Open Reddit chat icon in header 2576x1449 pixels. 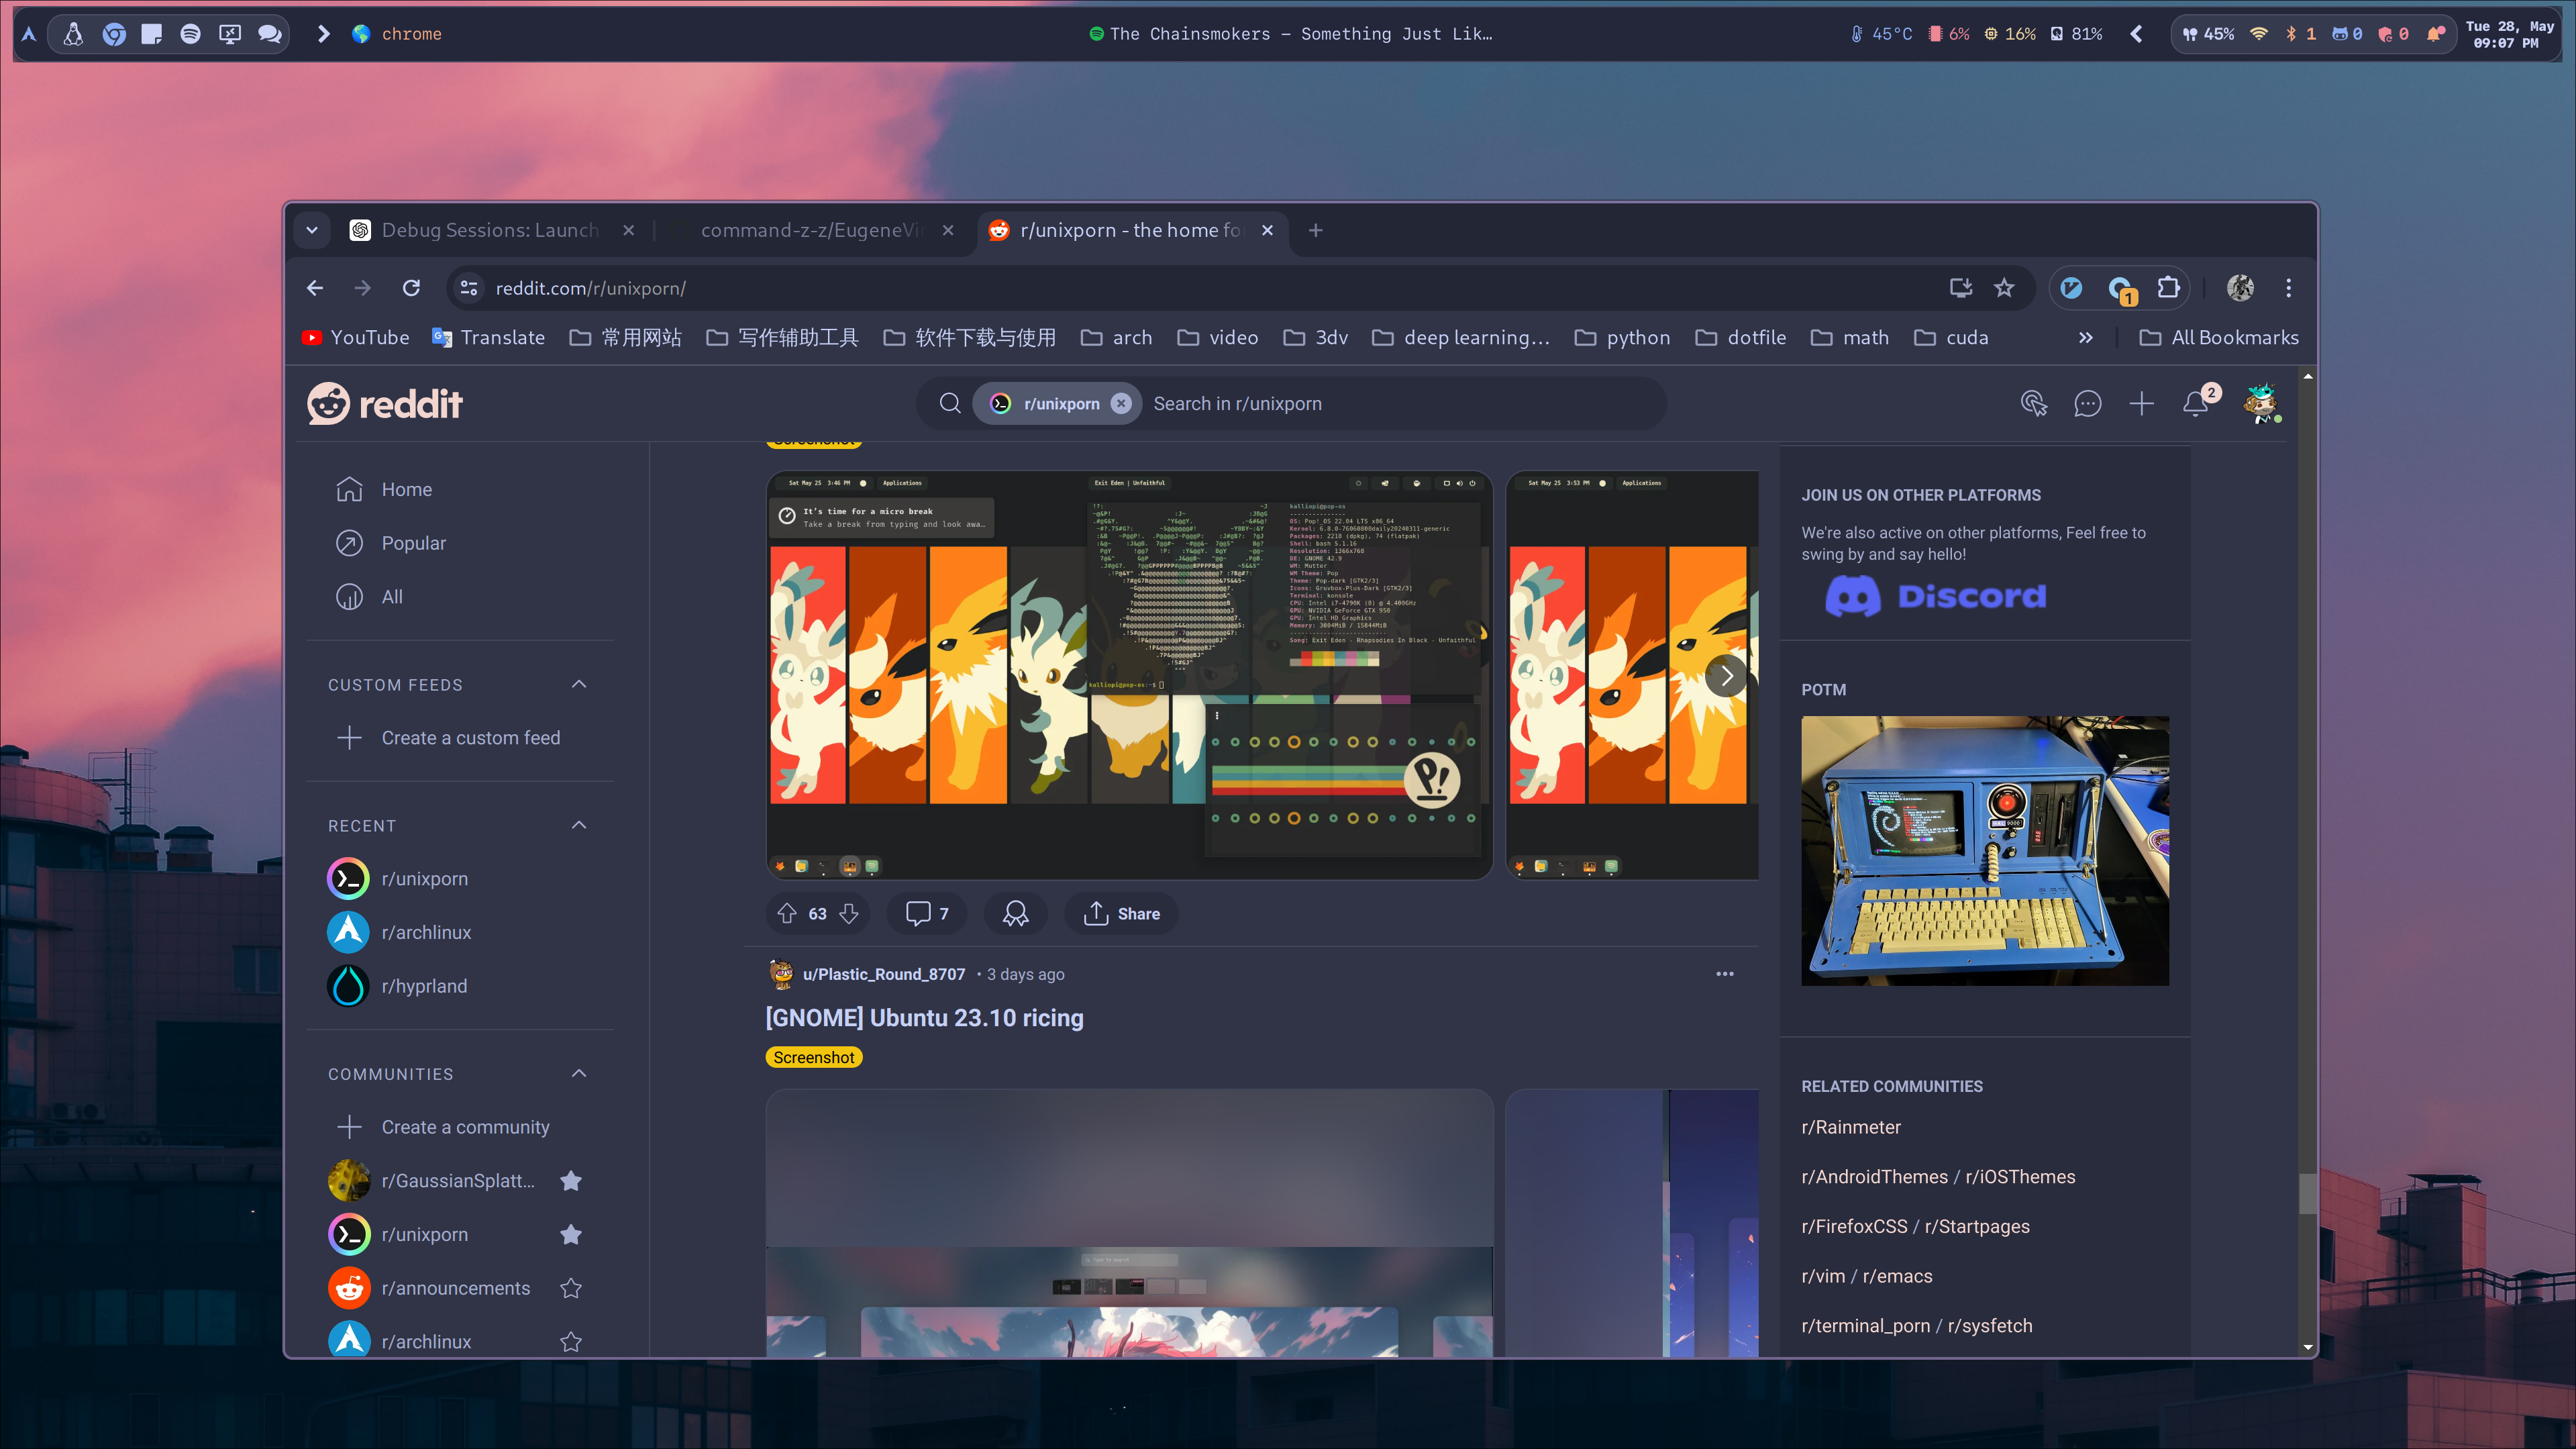[x=2087, y=404]
